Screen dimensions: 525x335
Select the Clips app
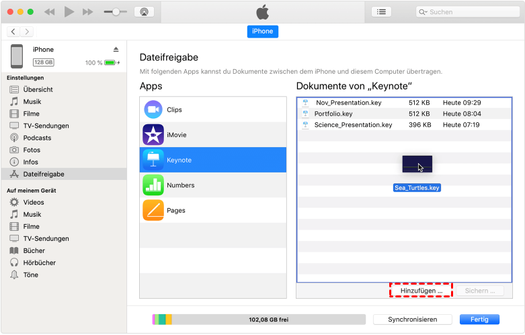coord(213,109)
